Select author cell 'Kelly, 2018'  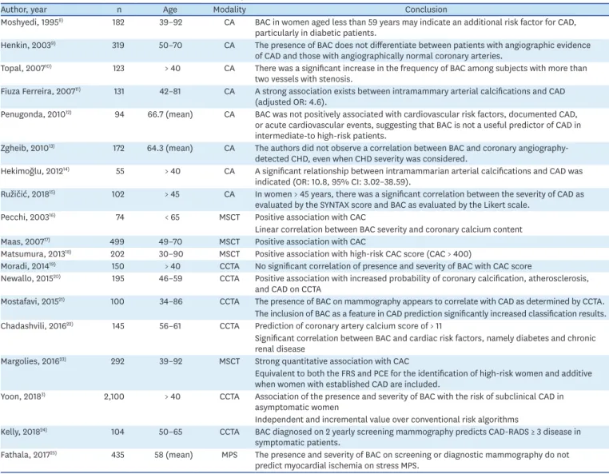tap(24, 432)
